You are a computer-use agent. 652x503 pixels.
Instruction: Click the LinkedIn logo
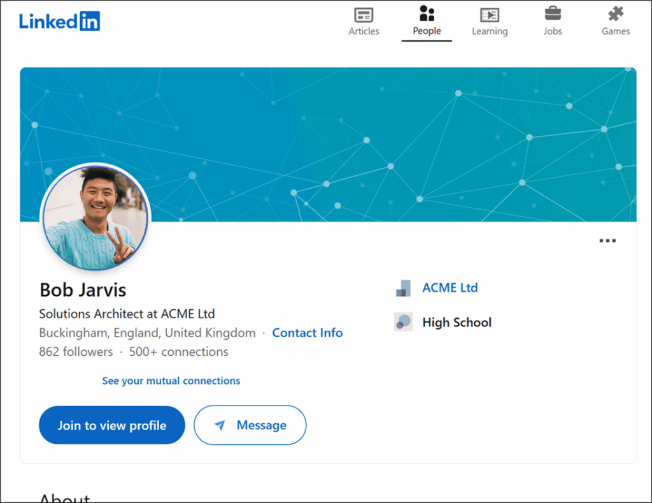(x=59, y=20)
